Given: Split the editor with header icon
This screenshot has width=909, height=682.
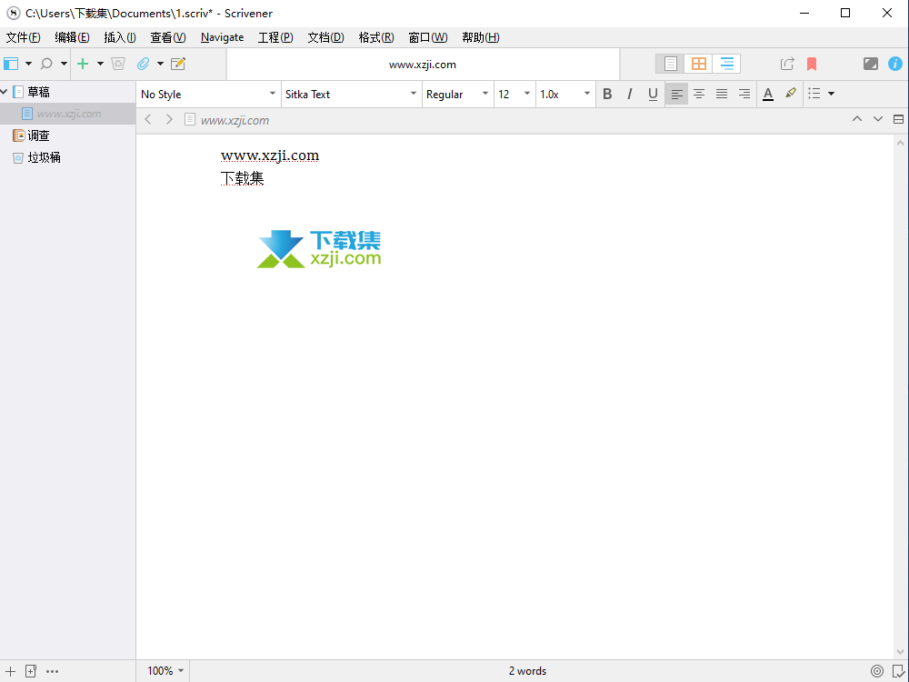Looking at the screenshot, I should point(899,119).
